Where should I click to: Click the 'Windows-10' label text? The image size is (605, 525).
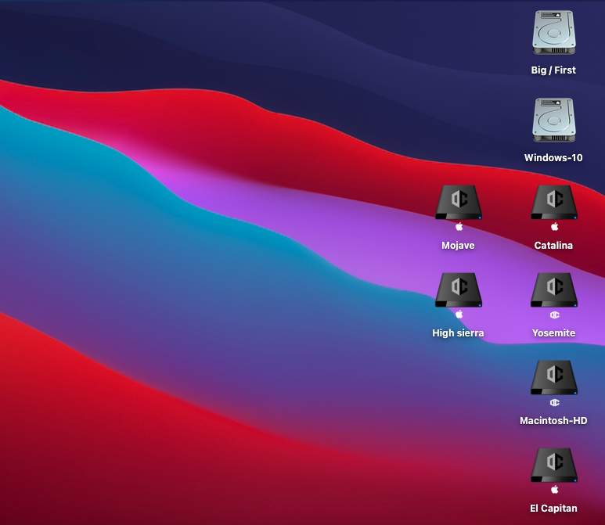click(x=553, y=158)
